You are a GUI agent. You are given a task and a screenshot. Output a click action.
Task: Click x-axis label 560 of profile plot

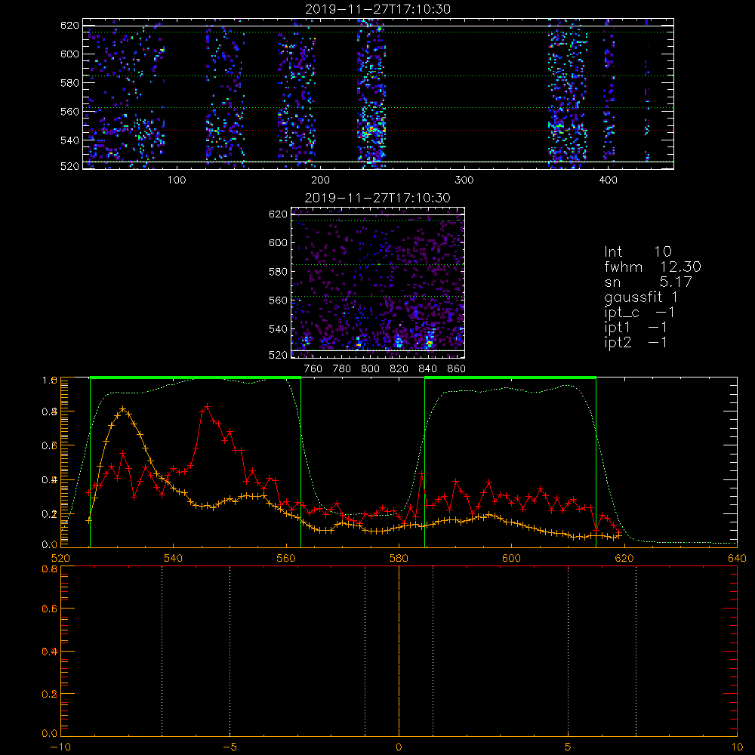coord(286,558)
